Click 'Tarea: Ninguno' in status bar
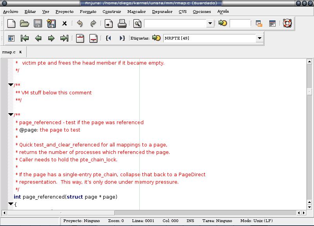This screenshot has width=314, height=226. point(217,221)
